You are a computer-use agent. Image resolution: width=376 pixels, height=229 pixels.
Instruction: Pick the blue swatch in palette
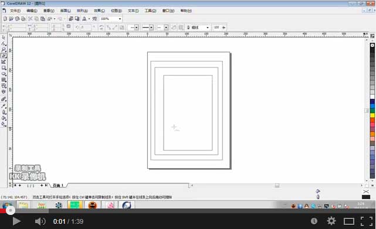tap(372, 106)
